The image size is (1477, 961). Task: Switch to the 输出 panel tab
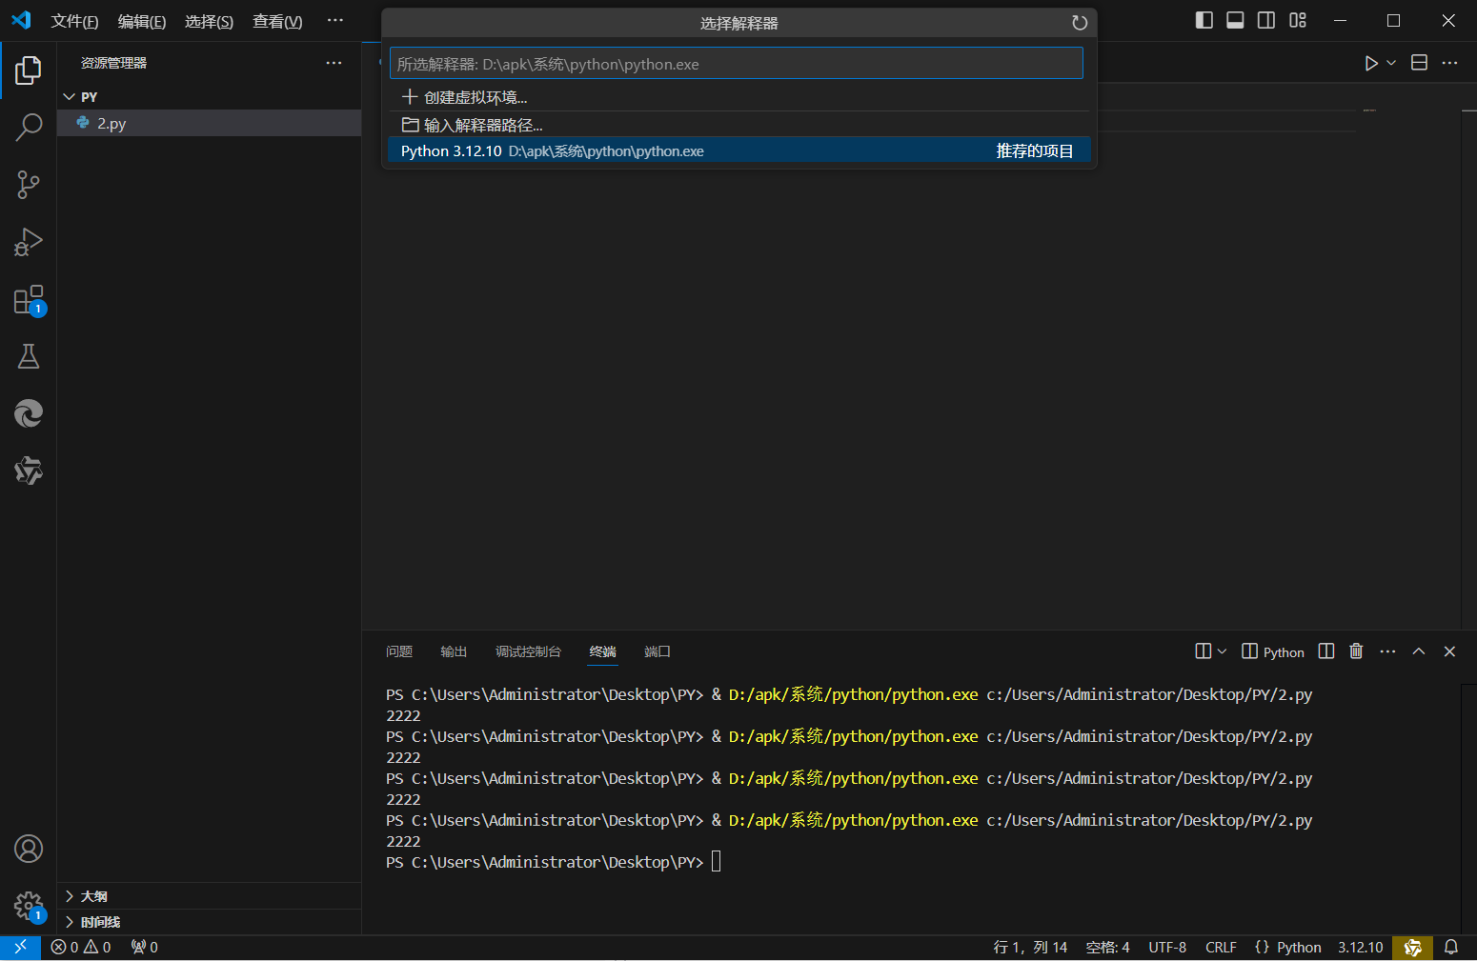[x=454, y=651]
